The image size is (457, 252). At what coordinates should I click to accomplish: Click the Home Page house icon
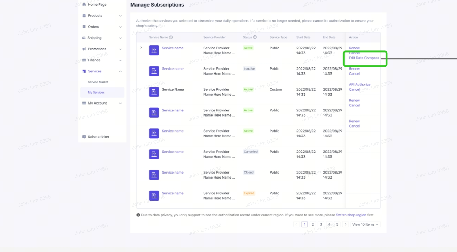click(84, 4)
